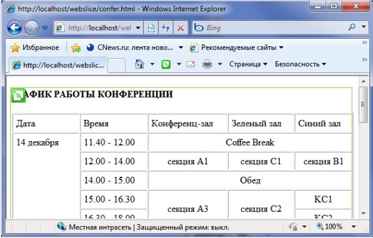Expand the zoom level dropdown arrow

(x=354, y=227)
